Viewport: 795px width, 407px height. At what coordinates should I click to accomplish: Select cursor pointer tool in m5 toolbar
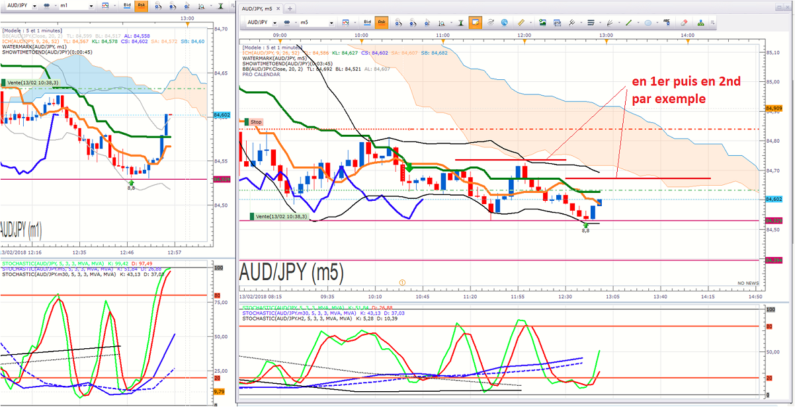[427, 22]
